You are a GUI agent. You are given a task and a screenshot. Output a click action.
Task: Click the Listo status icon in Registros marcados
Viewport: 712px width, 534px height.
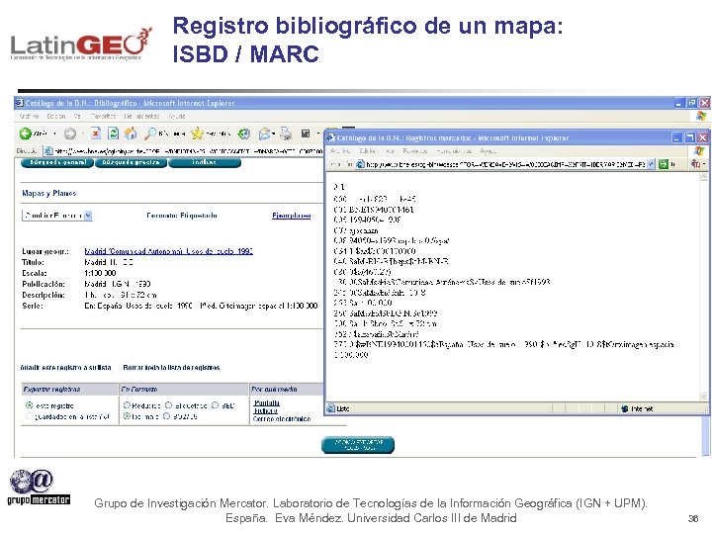[331, 408]
